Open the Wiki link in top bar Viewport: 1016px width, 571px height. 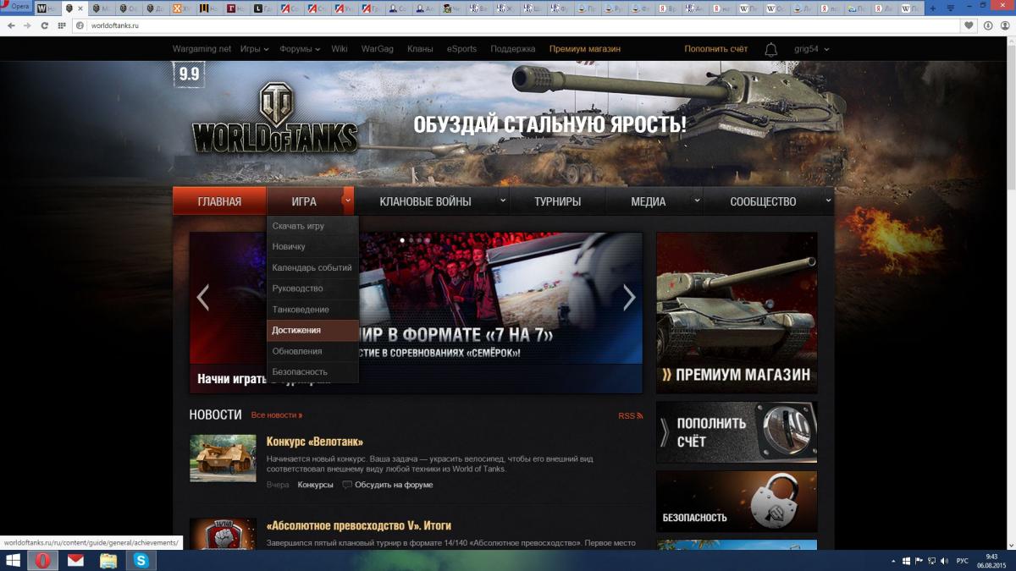point(340,49)
